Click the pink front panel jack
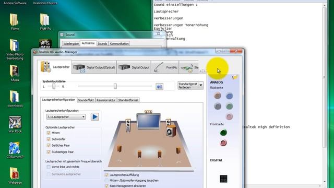Image resolution: width=334 pixels, height=188 pixels. point(223,143)
